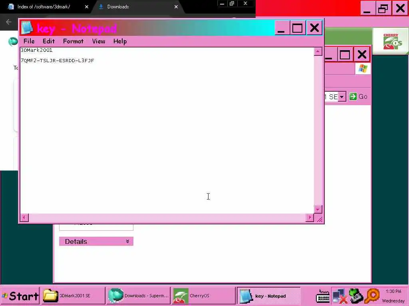Click the Start button

click(x=20, y=296)
